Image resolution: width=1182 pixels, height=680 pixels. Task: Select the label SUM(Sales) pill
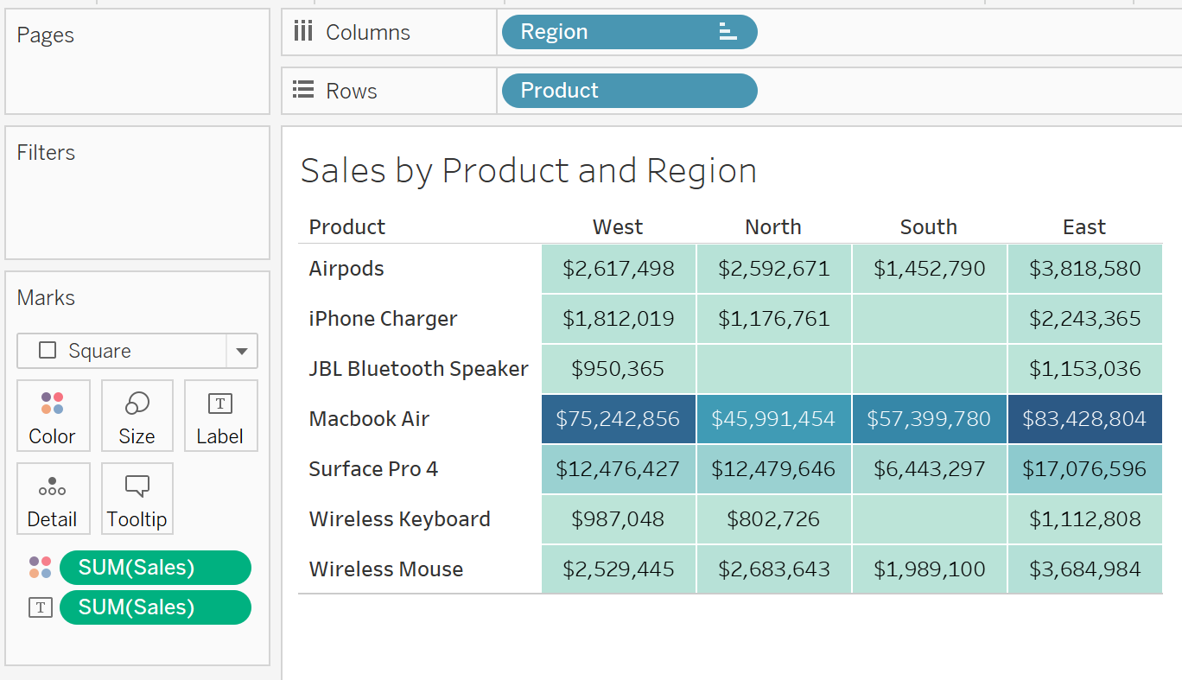point(156,607)
